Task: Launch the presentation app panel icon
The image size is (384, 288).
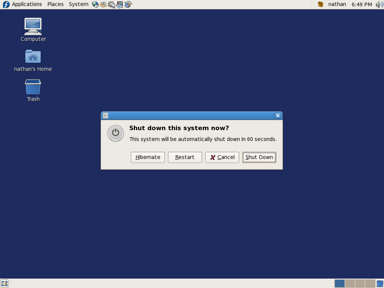Action: (120, 4)
